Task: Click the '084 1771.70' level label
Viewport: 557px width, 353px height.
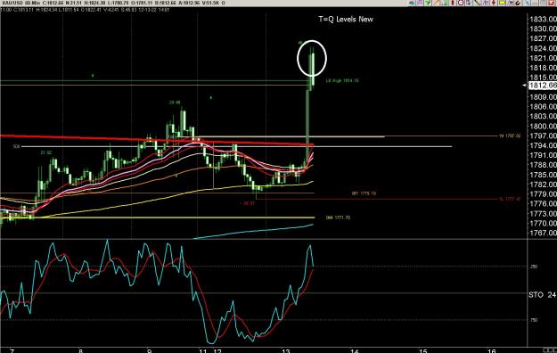Action: [x=338, y=218]
